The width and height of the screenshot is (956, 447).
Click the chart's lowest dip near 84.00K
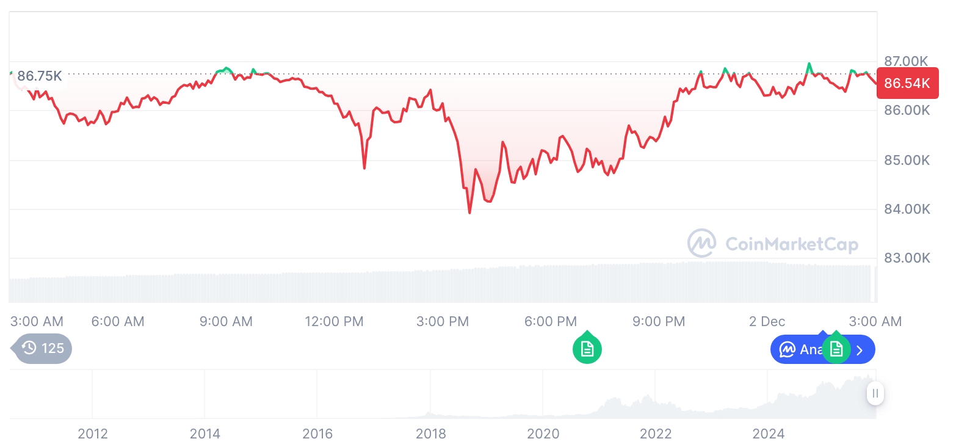tap(469, 212)
